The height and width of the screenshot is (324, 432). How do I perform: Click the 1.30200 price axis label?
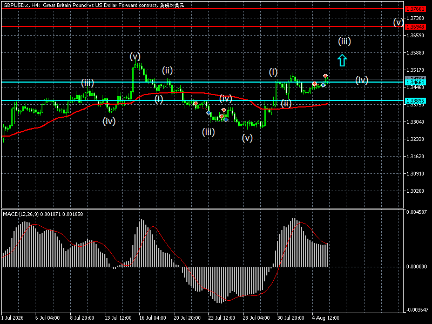pos(415,191)
